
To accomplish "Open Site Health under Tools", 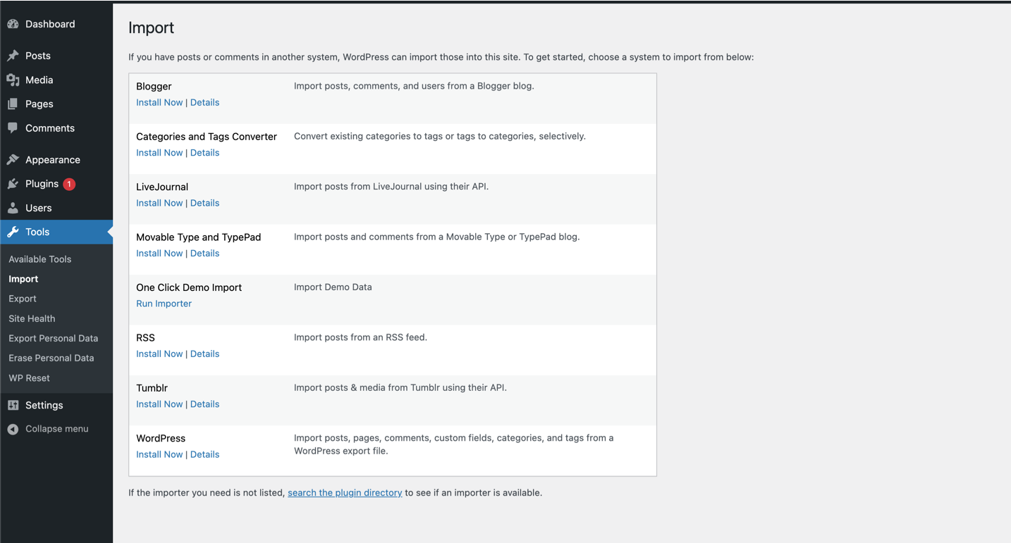I will [x=32, y=318].
